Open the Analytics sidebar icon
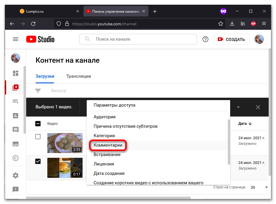The height and width of the screenshot is (204, 276). point(16,116)
